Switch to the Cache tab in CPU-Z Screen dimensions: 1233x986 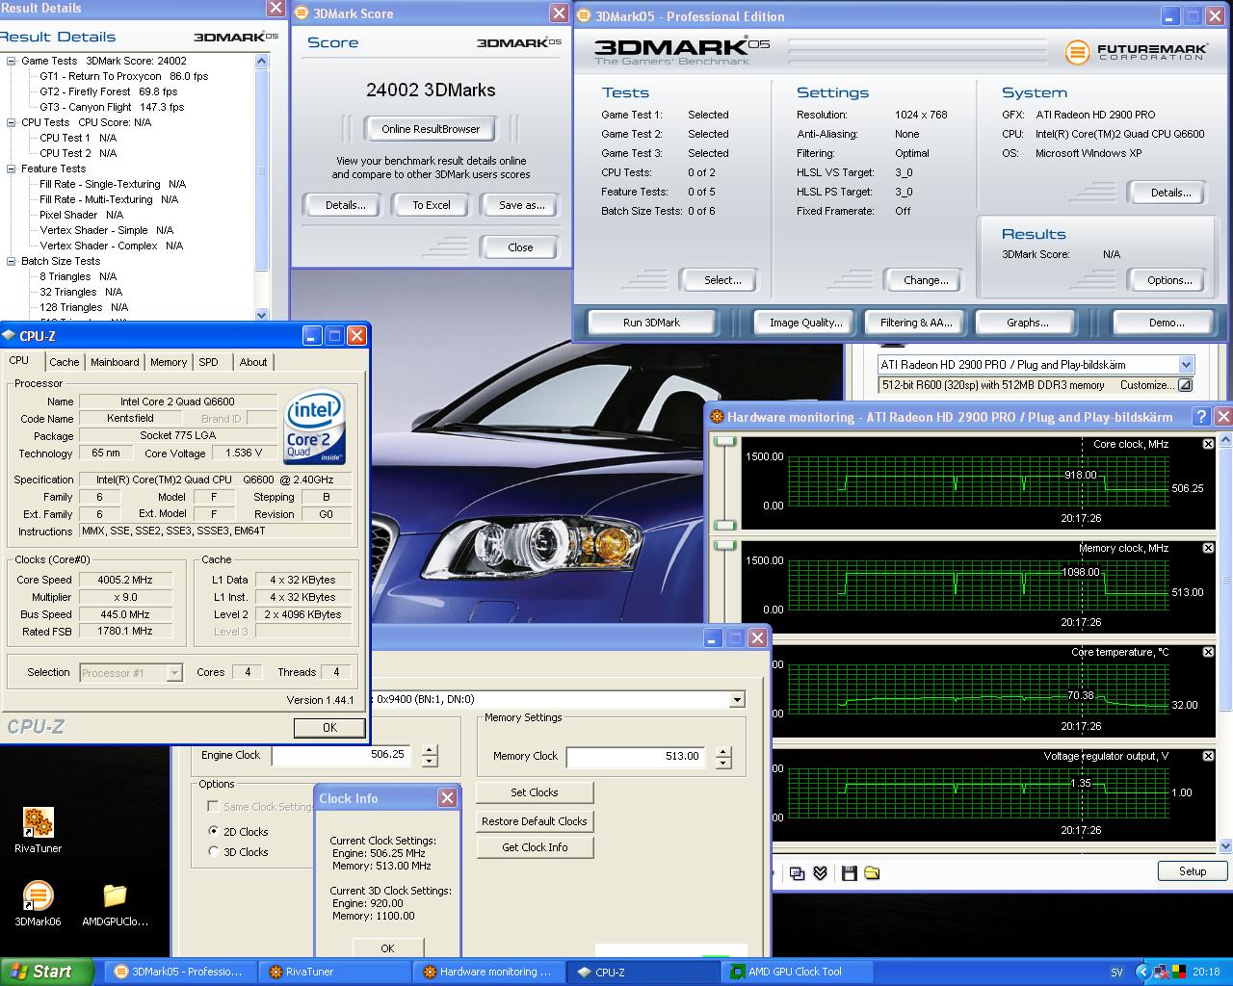[65, 362]
